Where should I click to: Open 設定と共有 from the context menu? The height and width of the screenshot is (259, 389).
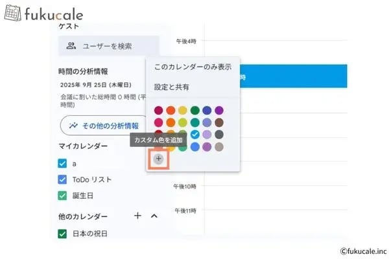172,87
